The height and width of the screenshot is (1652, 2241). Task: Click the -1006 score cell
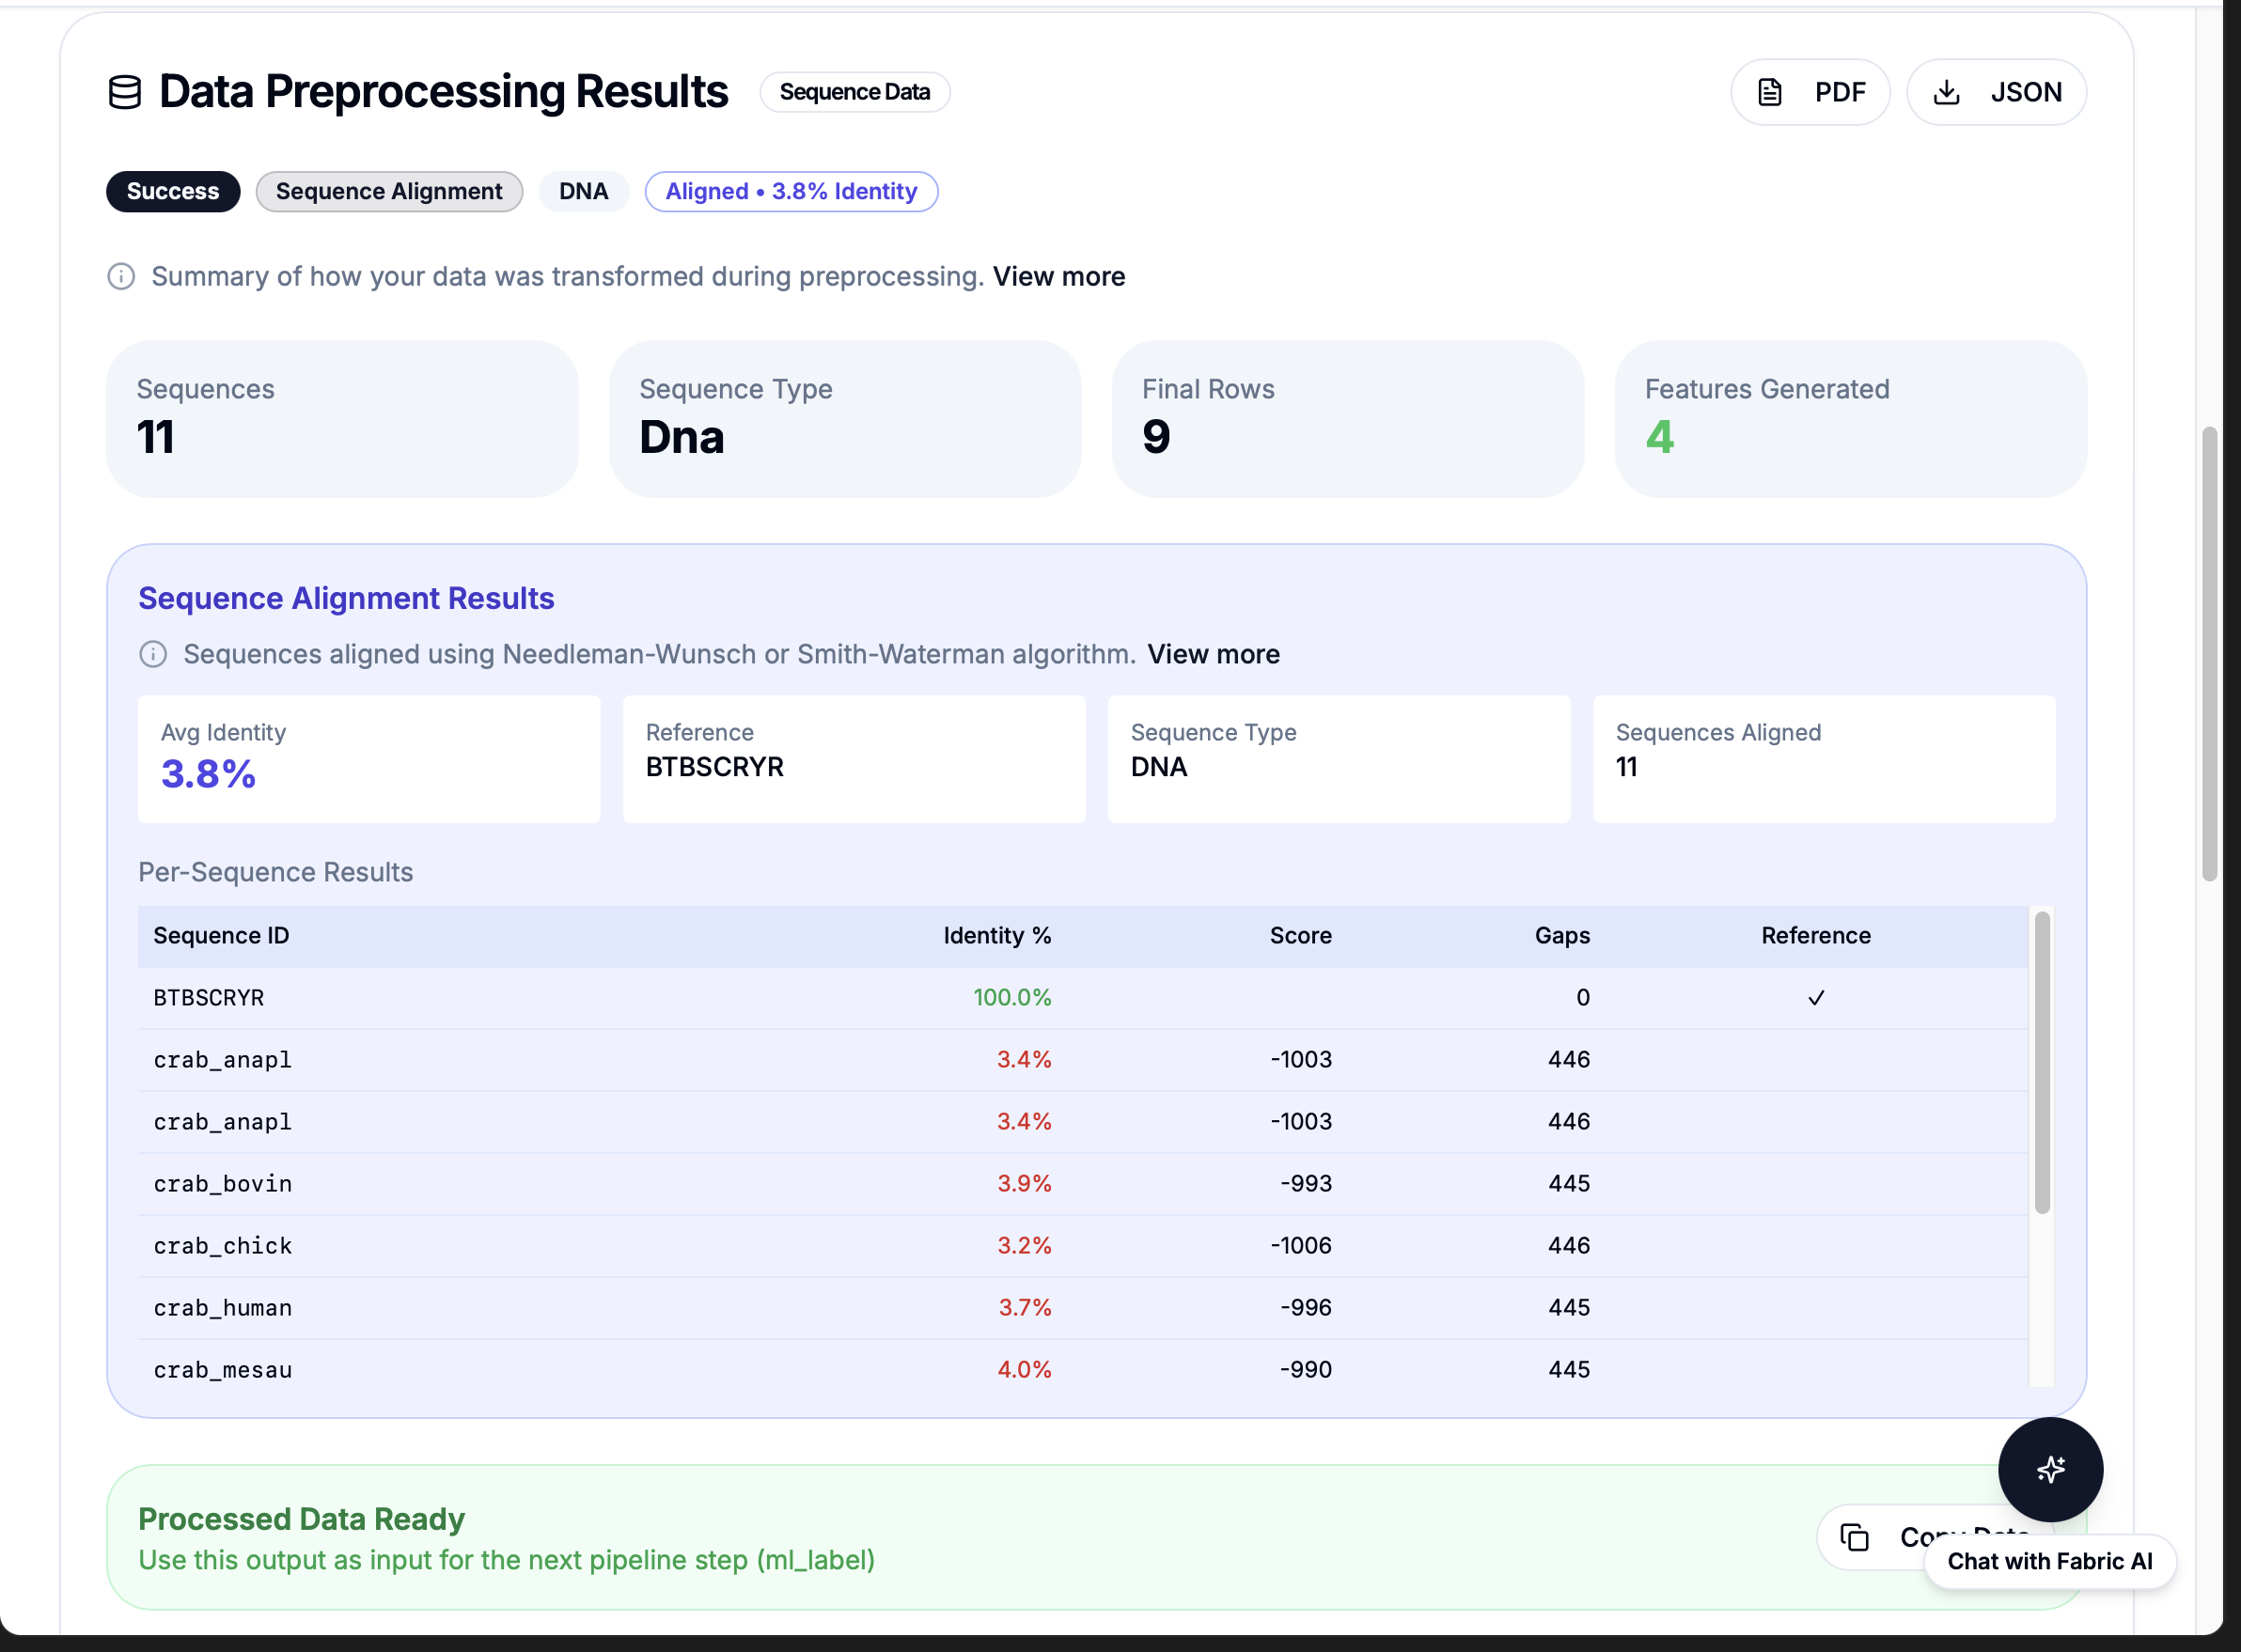(x=1301, y=1246)
